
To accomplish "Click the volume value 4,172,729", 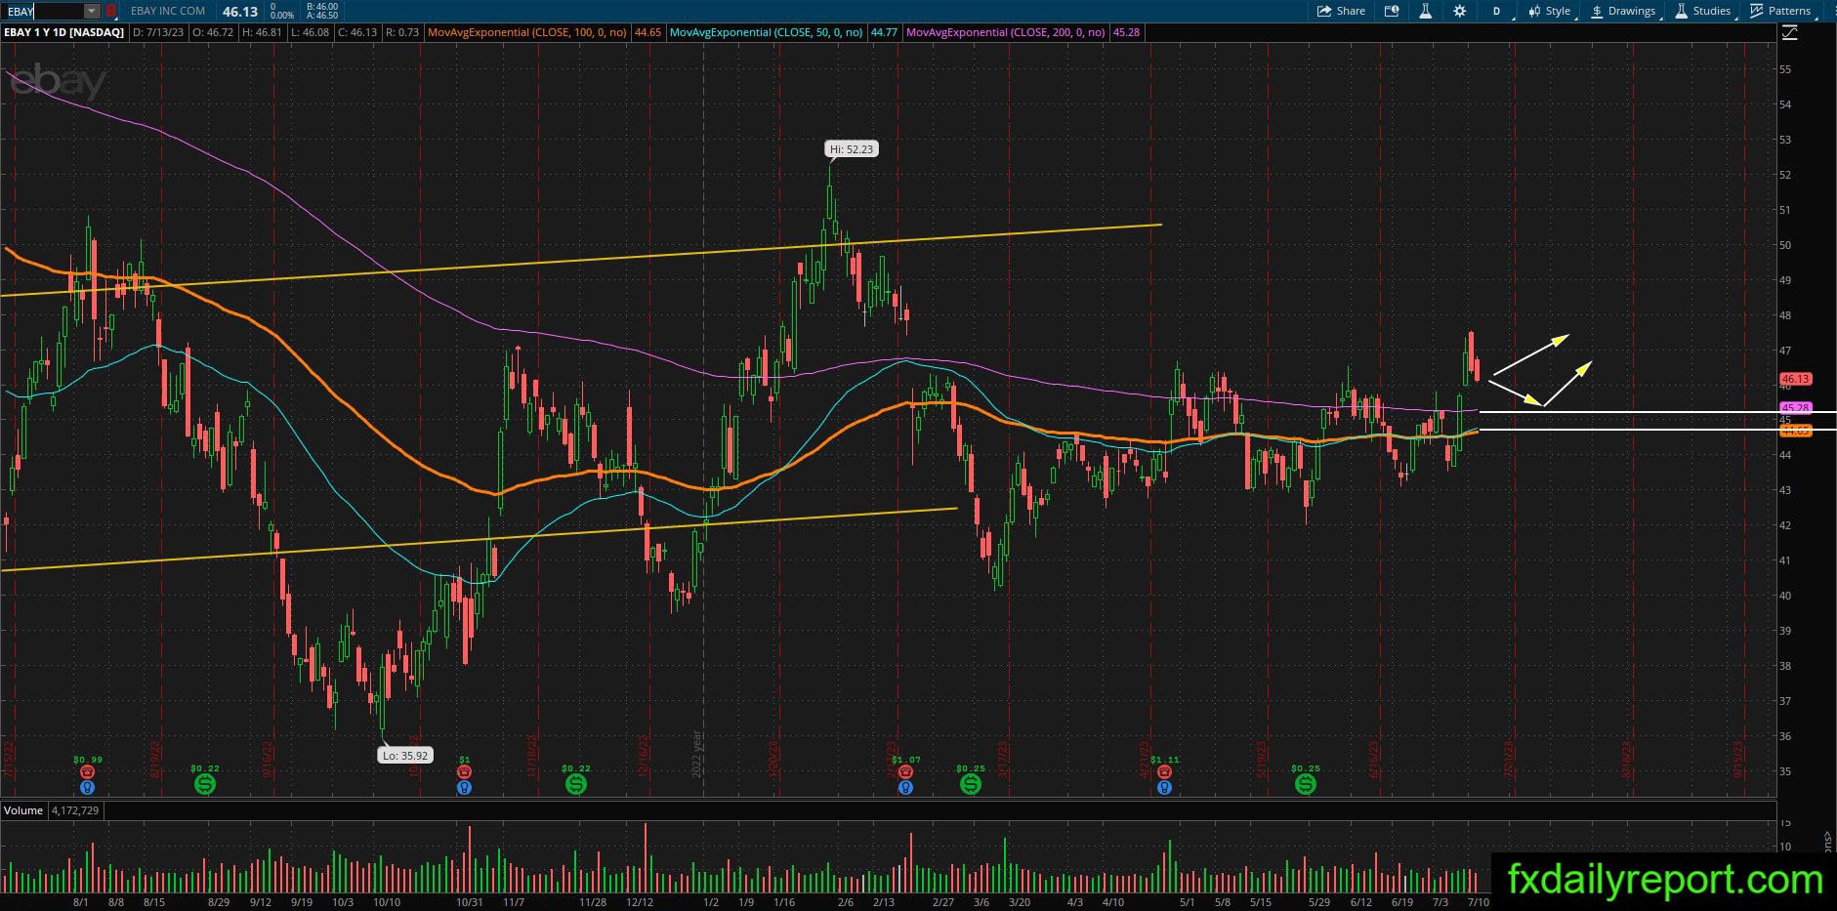I will click(73, 810).
